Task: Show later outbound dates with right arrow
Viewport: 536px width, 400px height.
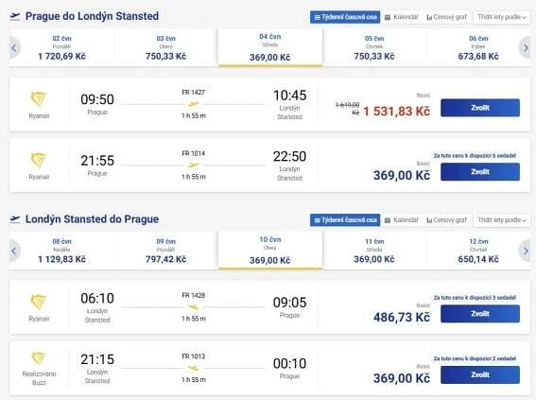Action: click(526, 48)
